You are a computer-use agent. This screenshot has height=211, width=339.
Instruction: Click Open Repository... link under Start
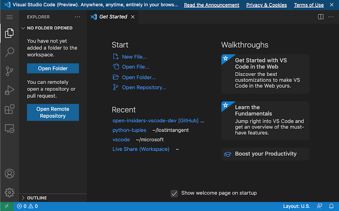144,87
